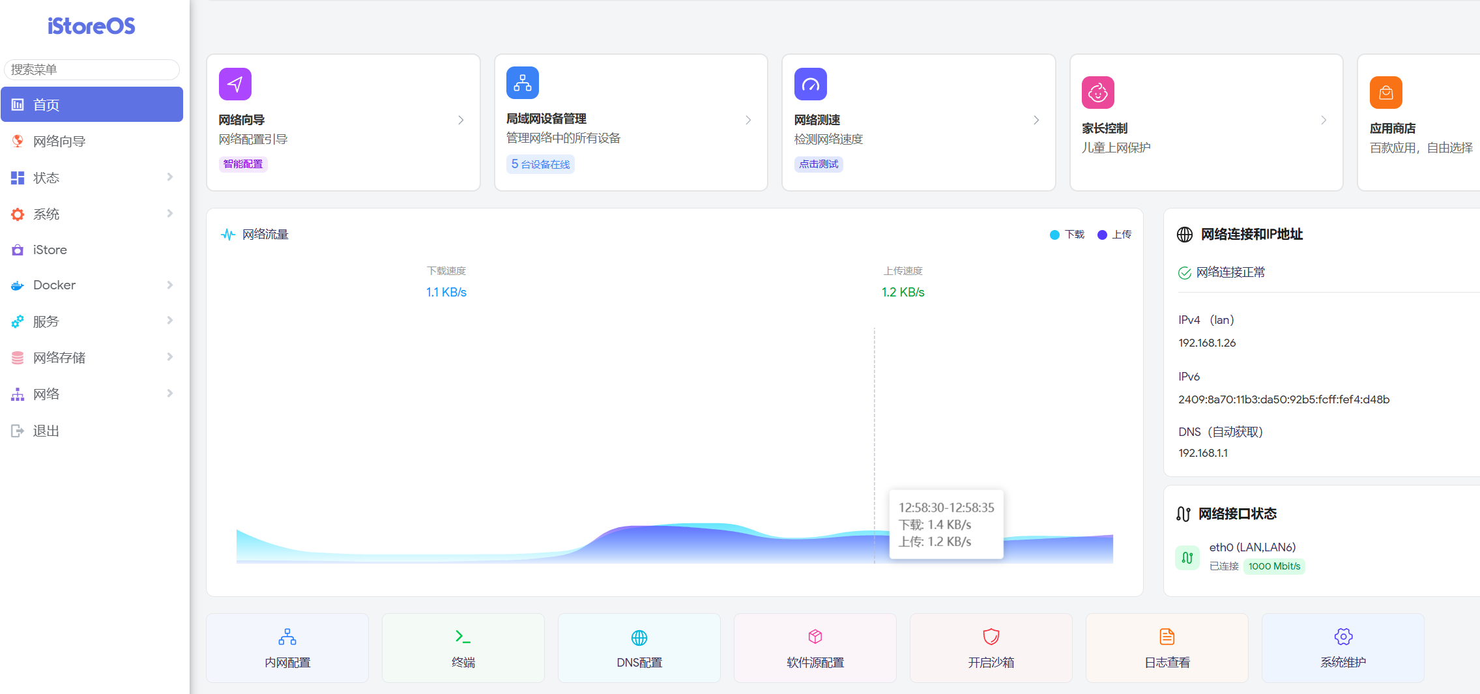Viewport: 1480px width, 694px height.
Task: Open the LAN device management icon
Action: pyautogui.click(x=522, y=83)
